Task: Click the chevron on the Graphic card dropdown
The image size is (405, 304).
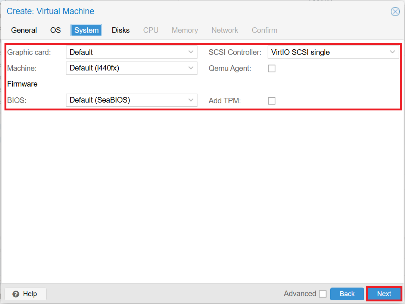Action: tap(191, 52)
